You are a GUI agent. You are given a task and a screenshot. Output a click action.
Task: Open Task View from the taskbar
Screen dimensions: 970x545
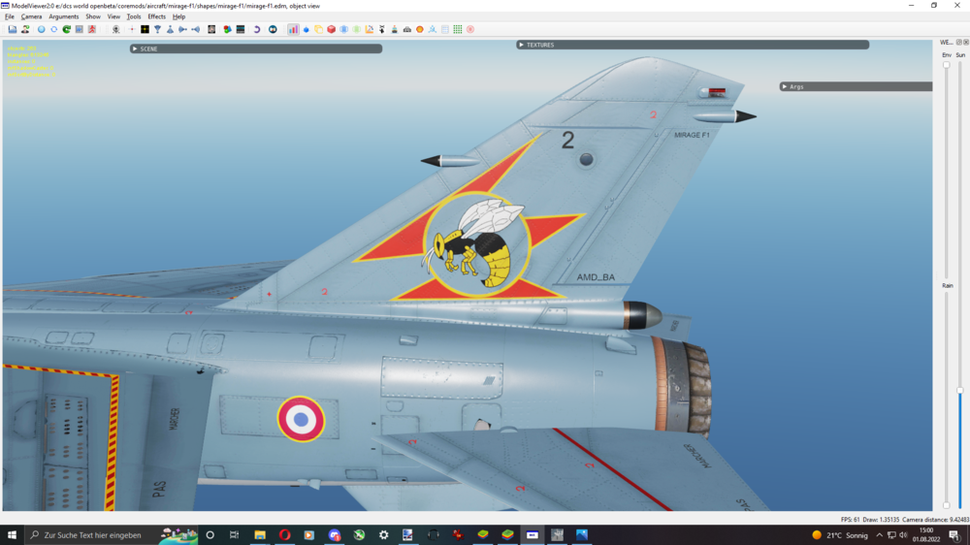pyautogui.click(x=235, y=535)
